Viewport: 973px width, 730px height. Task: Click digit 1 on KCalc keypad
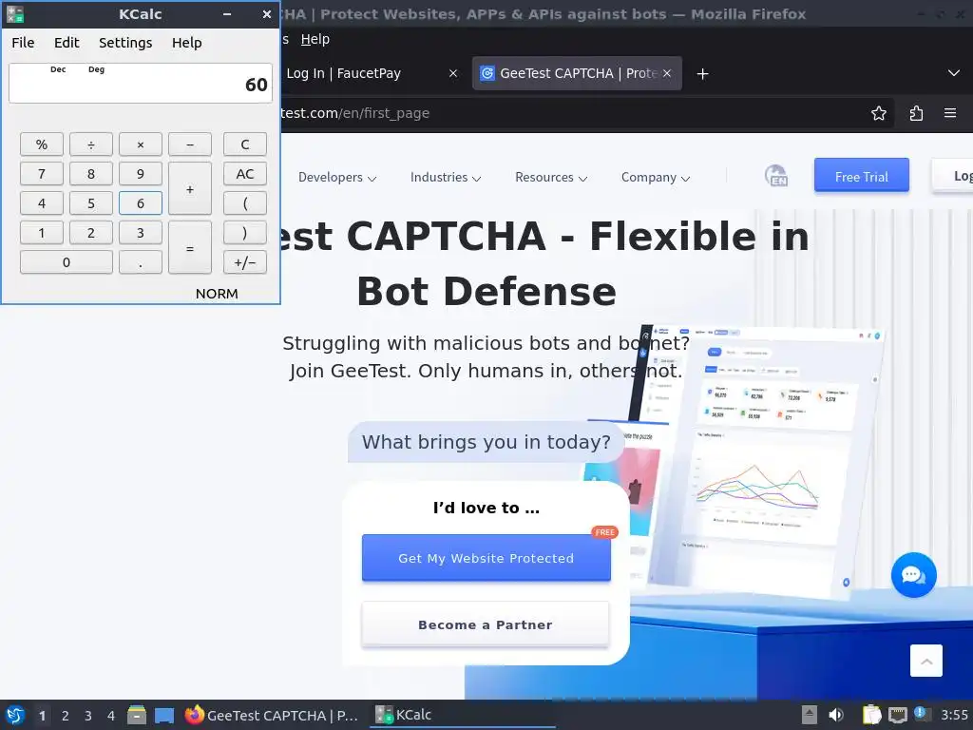(x=42, y=233)
